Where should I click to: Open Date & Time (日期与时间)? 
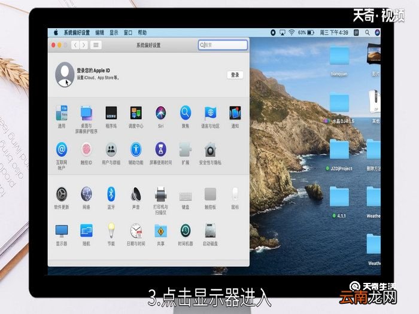pos(136,231)
